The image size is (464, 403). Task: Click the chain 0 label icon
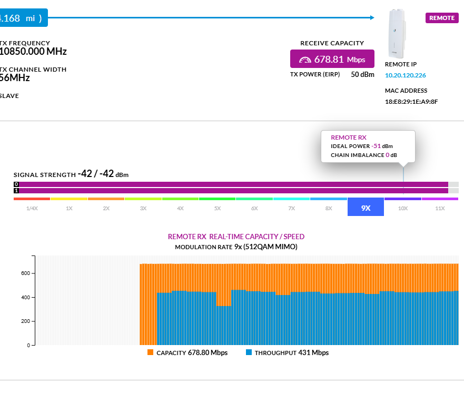(16, 184)
